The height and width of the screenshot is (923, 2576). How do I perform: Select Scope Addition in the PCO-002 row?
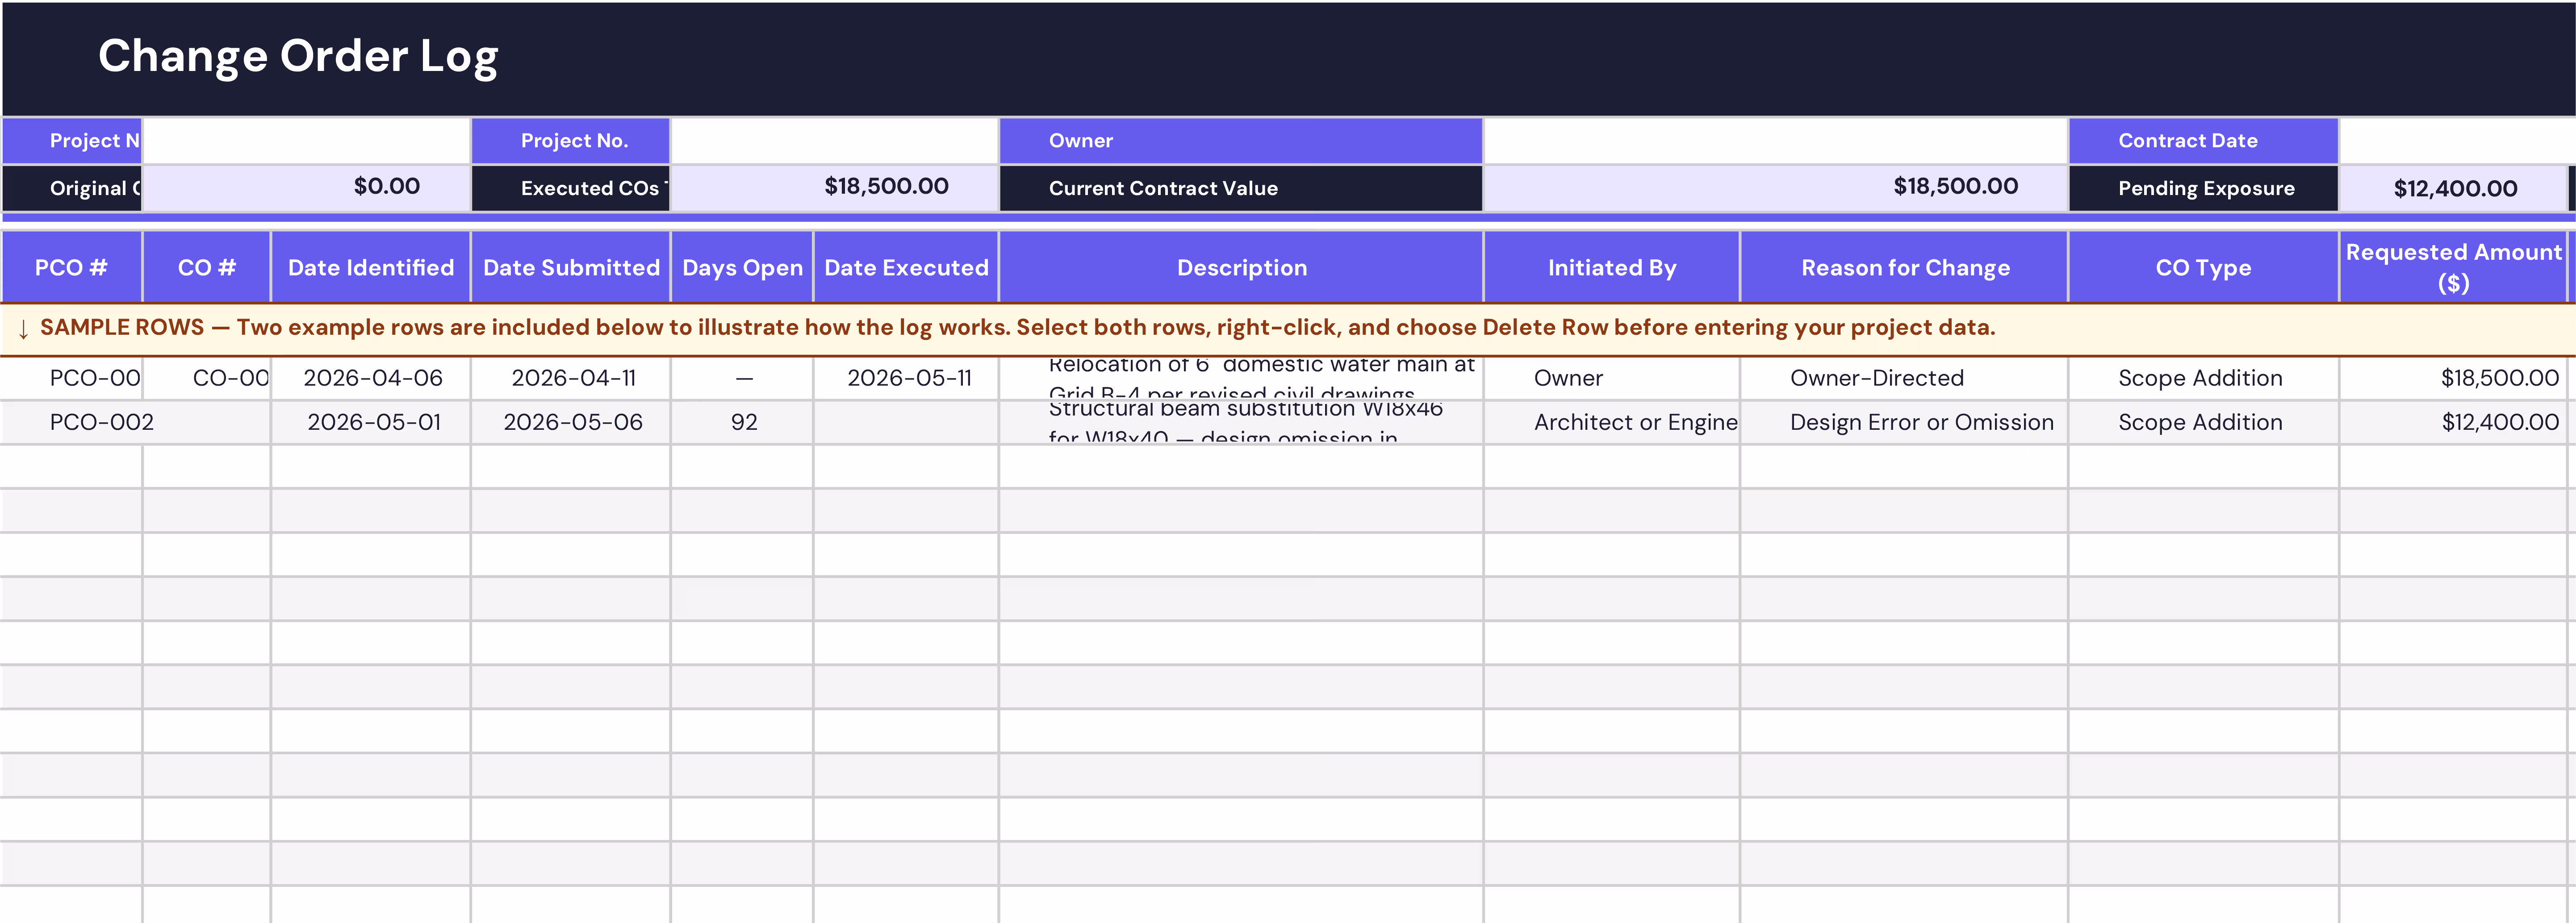2203,423
